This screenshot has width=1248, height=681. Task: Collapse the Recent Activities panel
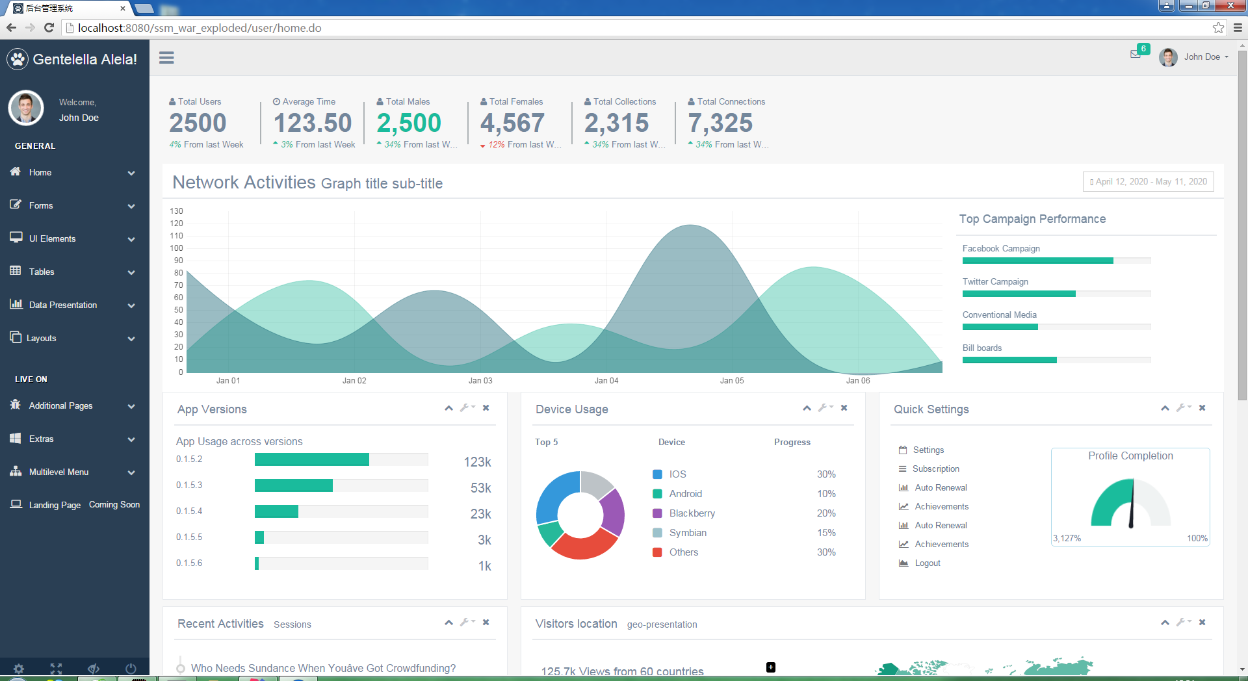click(448, 623)
